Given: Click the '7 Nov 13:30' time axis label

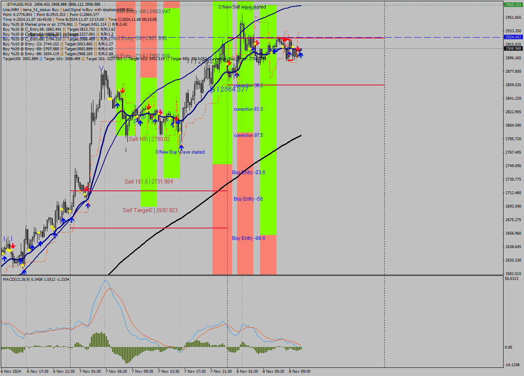Looking at the screenshot, I should [x=169, y=372].
